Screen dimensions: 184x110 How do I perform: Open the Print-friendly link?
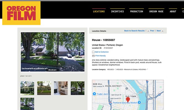click(x=100, y=56)
